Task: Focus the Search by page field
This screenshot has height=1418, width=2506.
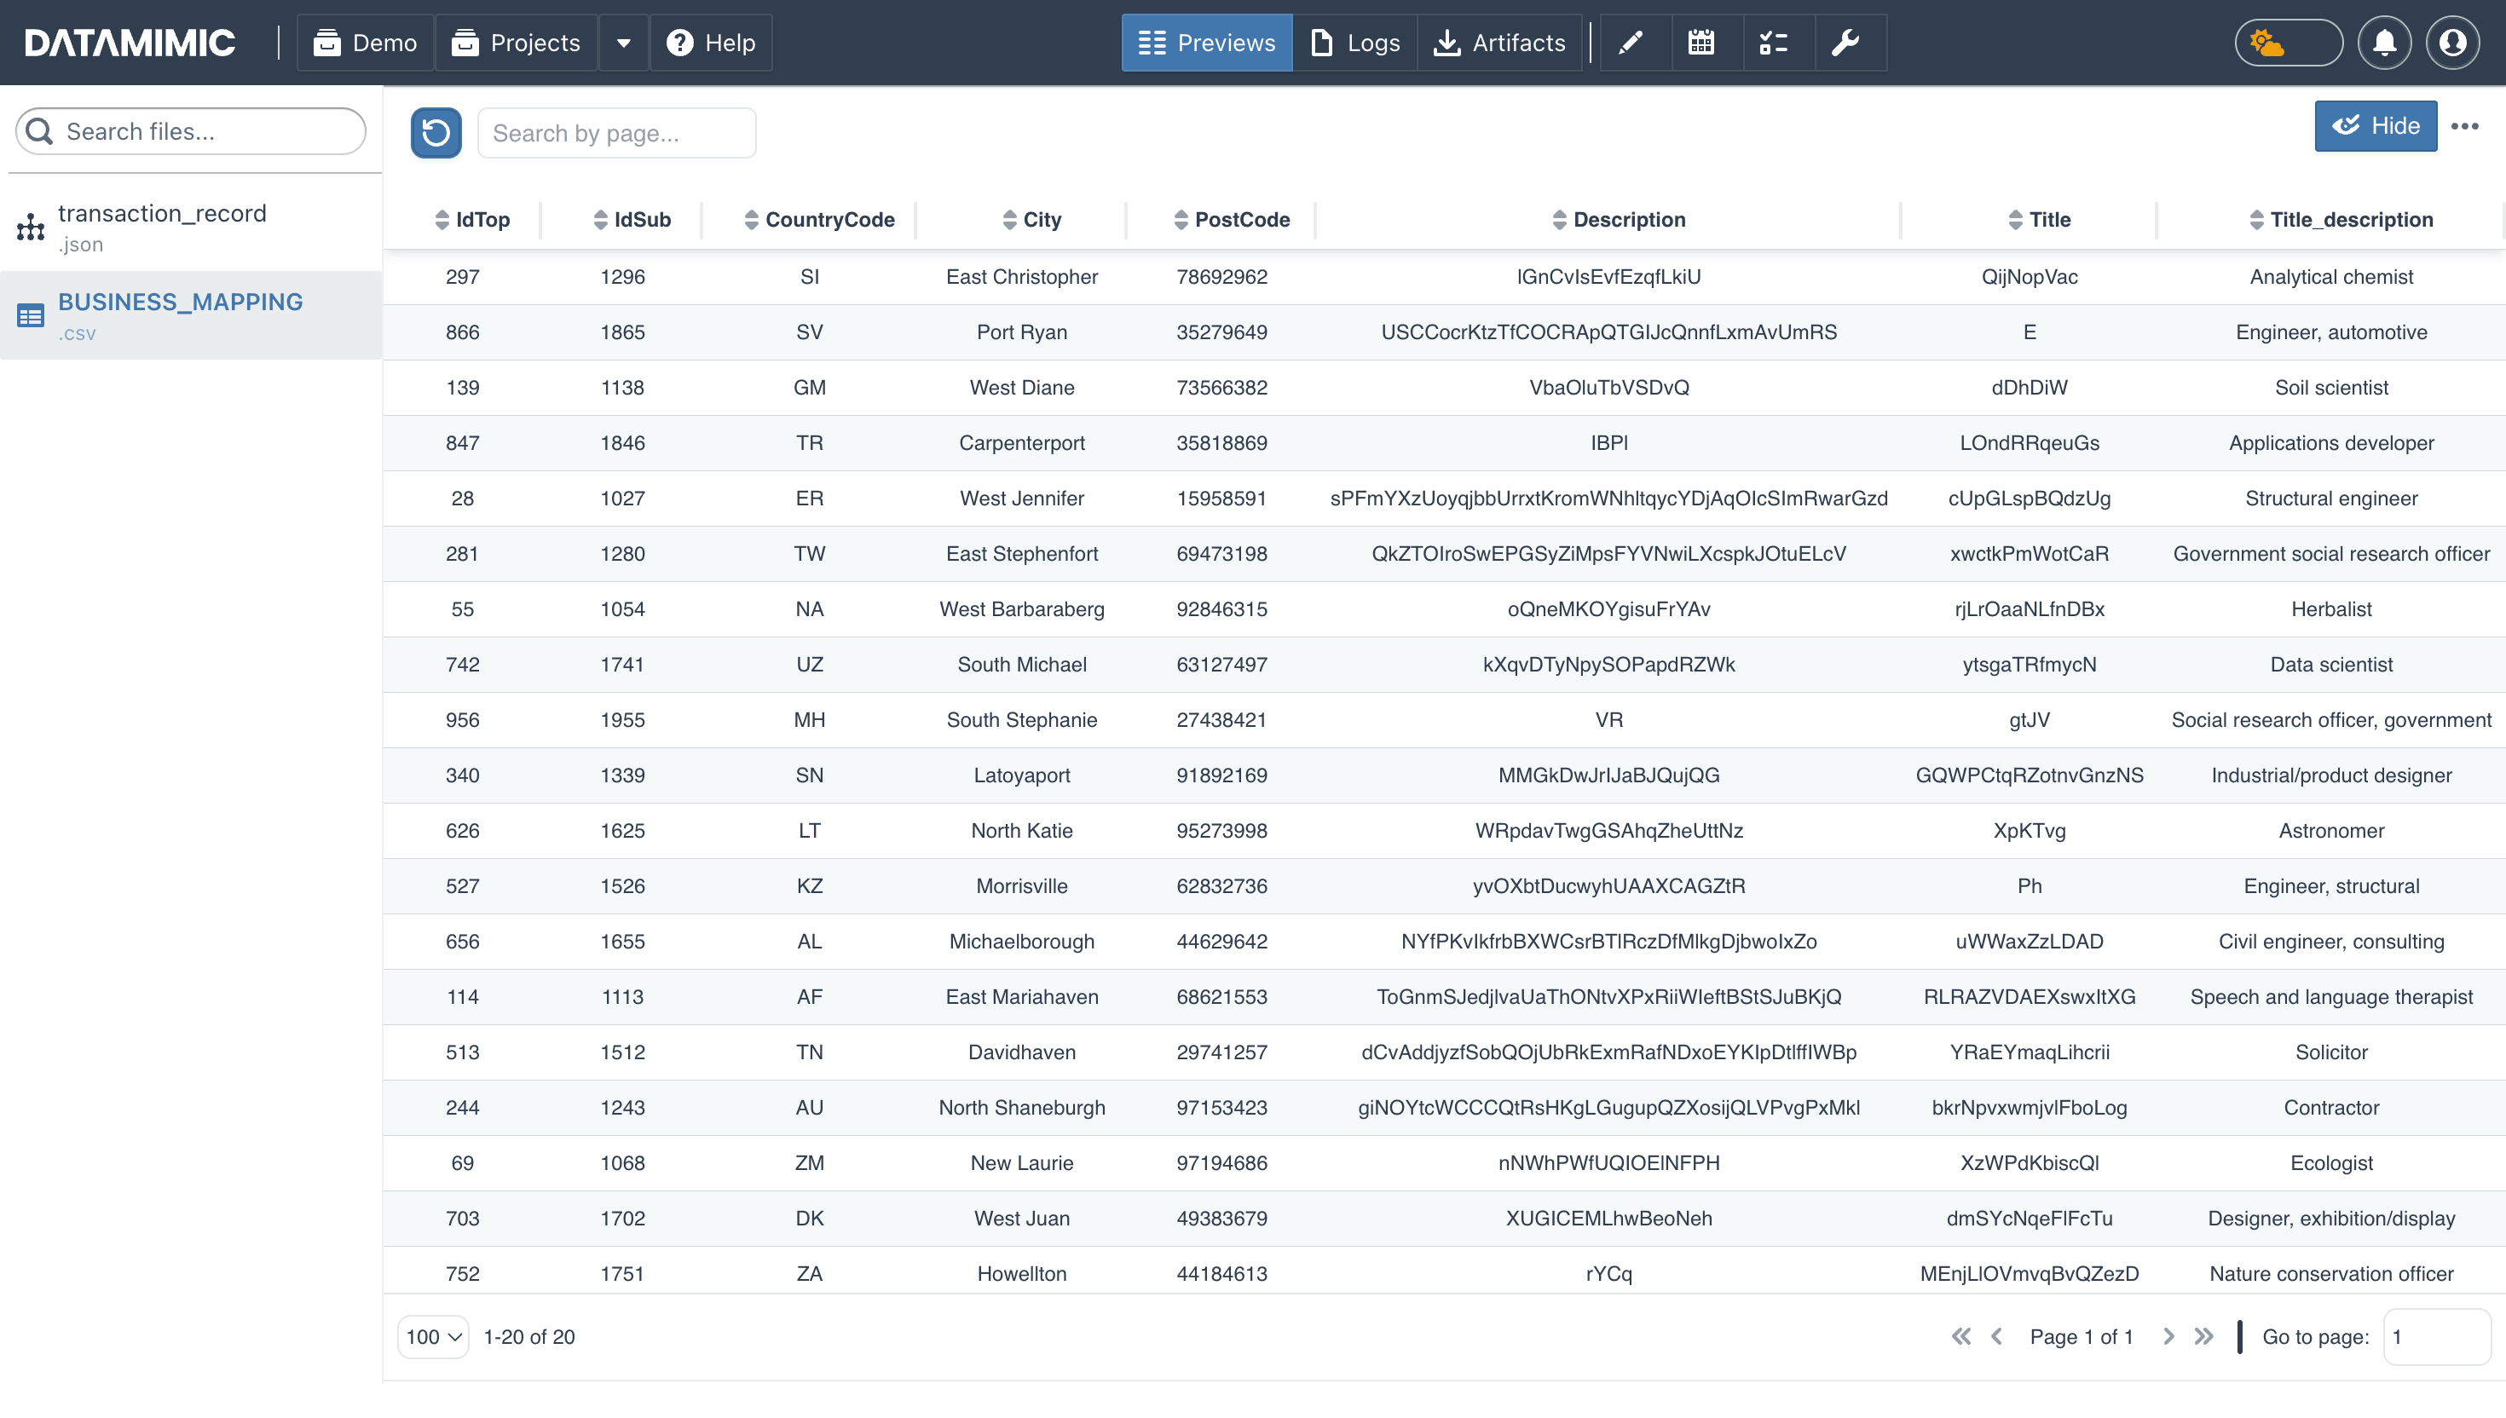Action: pos(615,132)
